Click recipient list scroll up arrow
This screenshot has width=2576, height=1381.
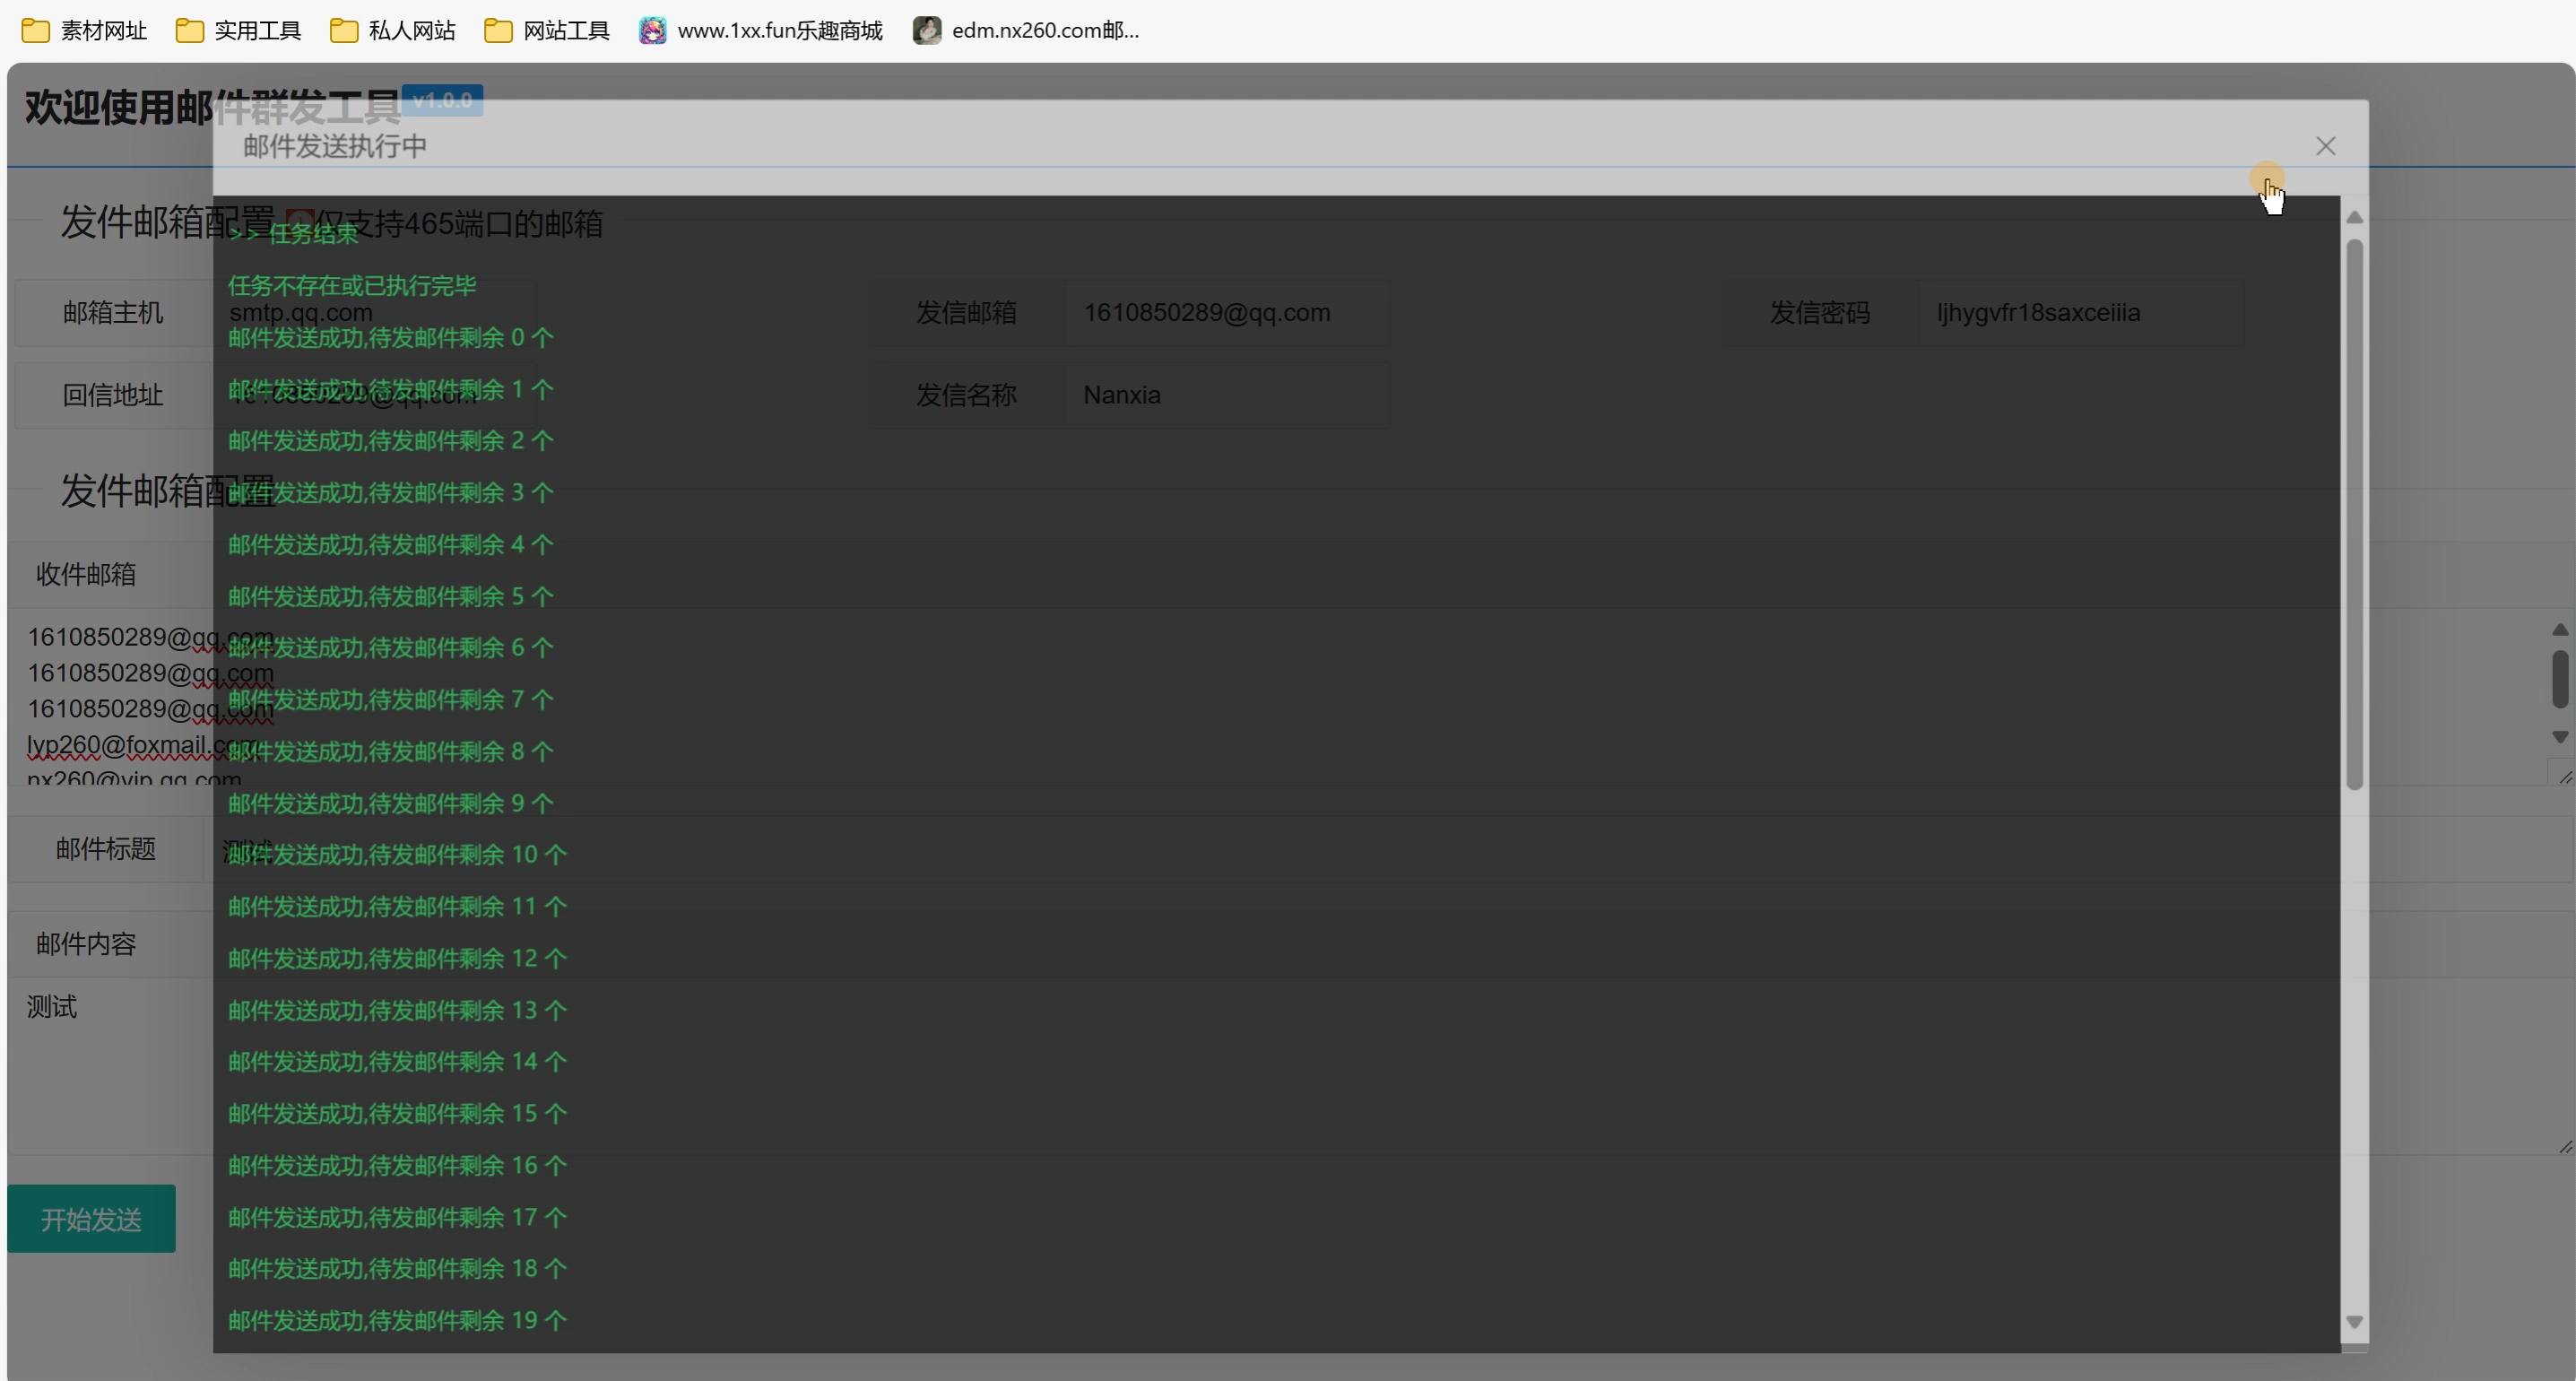click(2559, 629)
